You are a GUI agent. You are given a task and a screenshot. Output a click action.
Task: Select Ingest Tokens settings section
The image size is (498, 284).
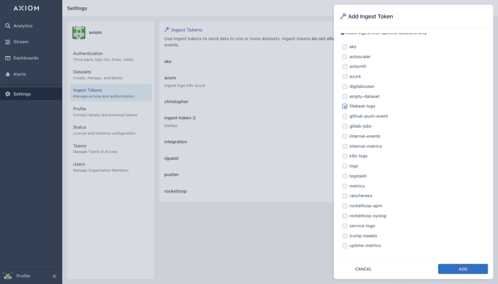click(110, 93)
